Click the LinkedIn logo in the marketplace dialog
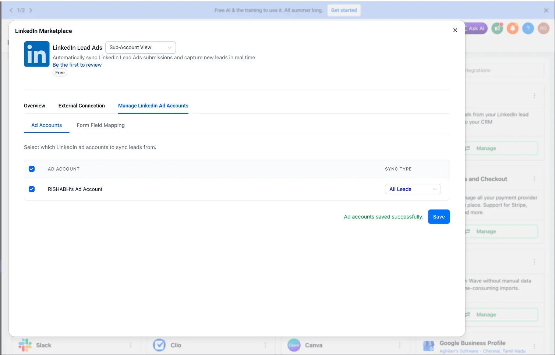The width and height of the screenshot is (555, 355). click(x=37, y=54)
